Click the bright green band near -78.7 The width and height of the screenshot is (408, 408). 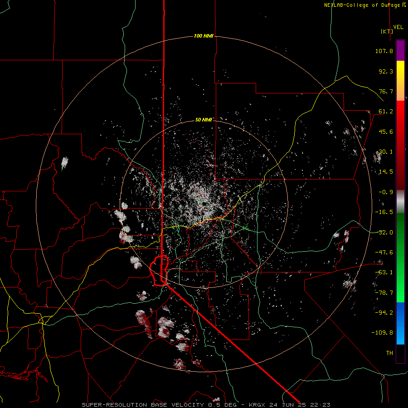pos(400,293)
